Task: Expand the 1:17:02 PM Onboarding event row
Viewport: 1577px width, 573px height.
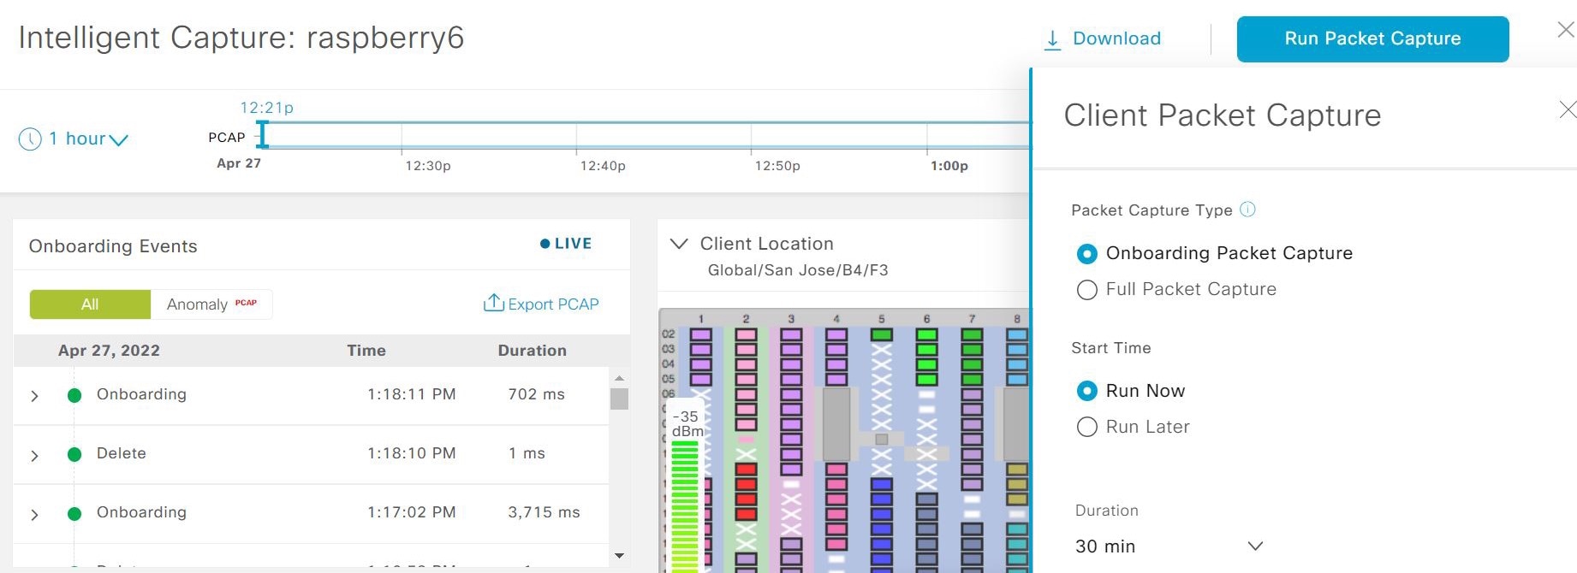Action: 34,514
